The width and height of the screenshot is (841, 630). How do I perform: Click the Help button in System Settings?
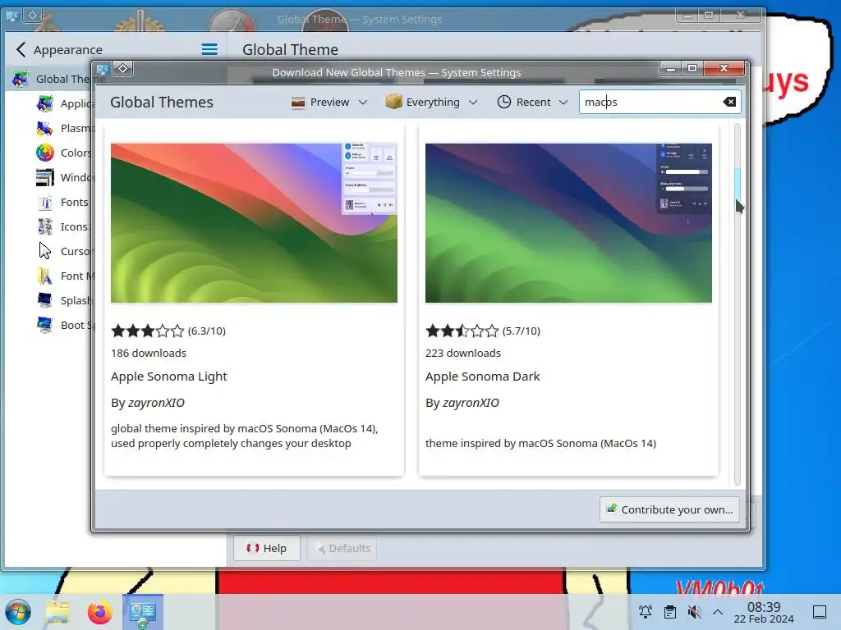(x=267, y=548)
